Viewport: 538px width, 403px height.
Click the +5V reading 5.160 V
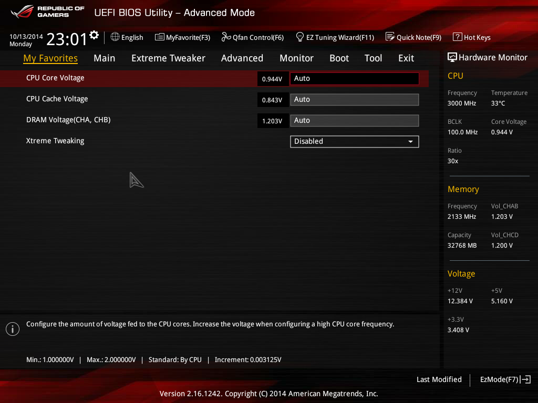click(x=502, y=301)
